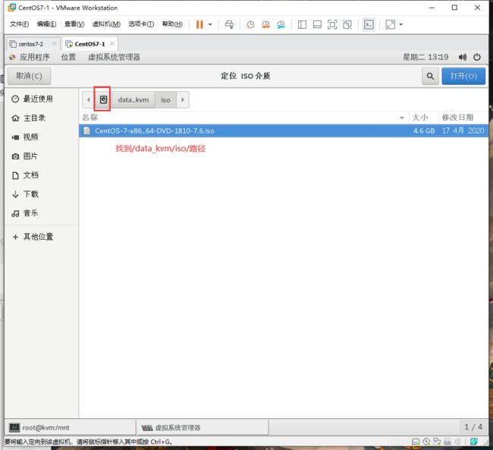Toggle the thumbnail bar view icon

click(x=317, y=24)
